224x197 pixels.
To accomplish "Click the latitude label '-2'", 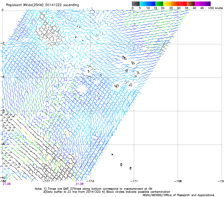I will pyautogui.click(x=3, y=43).
